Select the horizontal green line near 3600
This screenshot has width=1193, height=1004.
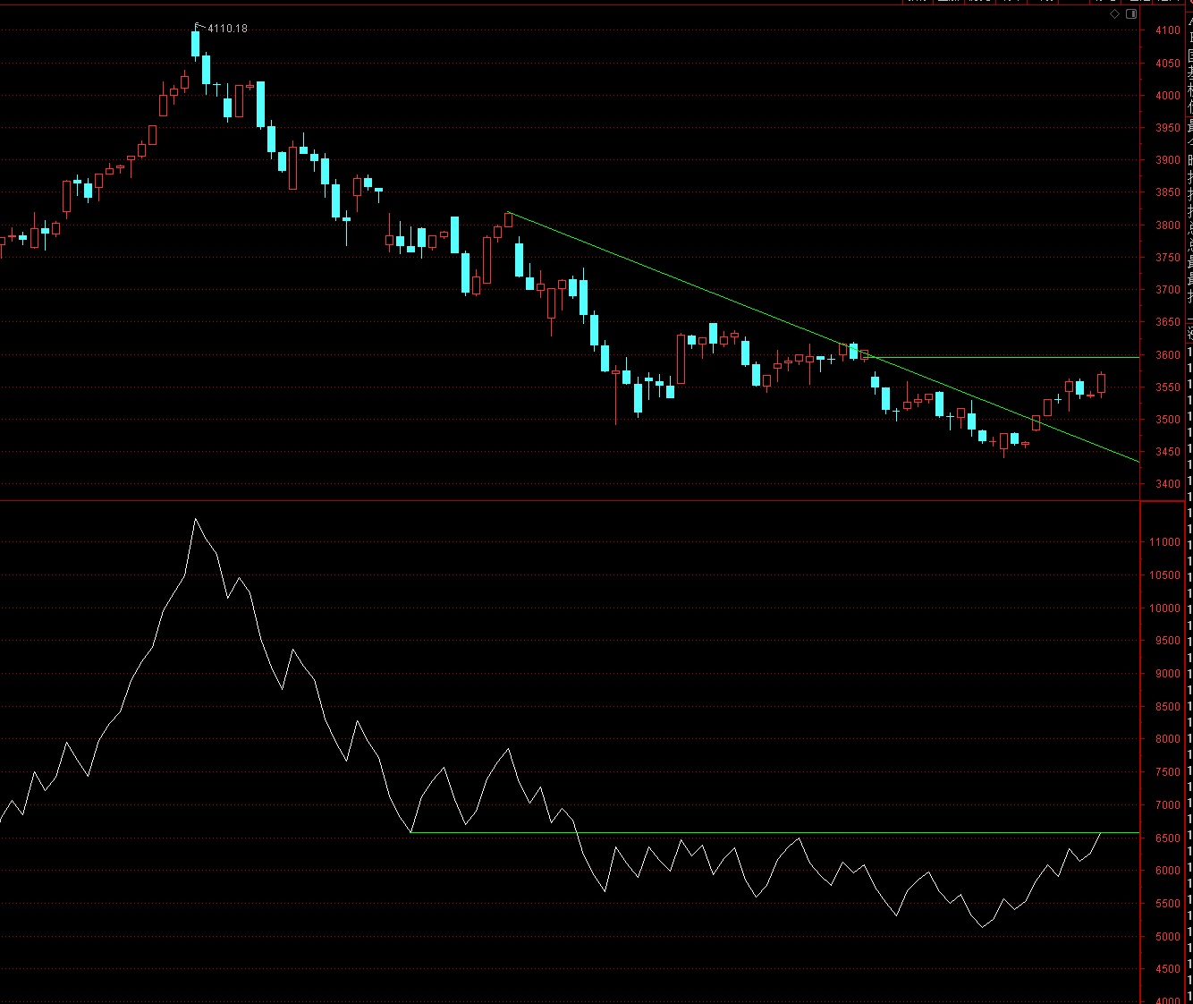click(x=1002, y=357)
